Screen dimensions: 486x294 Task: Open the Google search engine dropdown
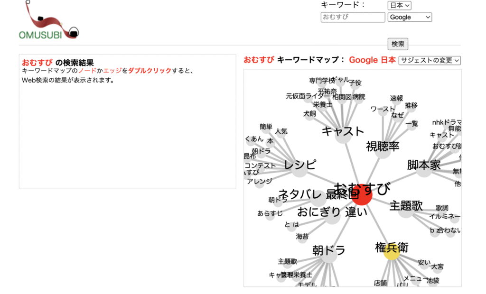click(410, 17)
